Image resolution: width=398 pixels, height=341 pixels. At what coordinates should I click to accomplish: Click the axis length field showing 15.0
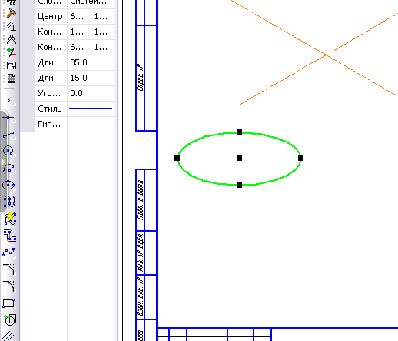91,78
